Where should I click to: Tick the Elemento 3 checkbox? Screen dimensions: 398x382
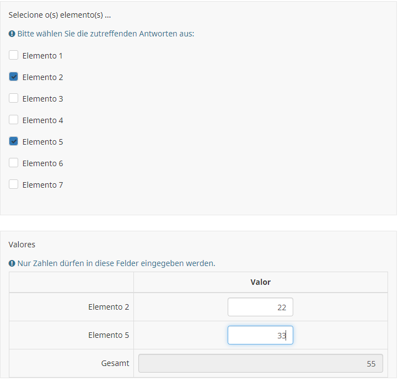(x=14, y=98)
